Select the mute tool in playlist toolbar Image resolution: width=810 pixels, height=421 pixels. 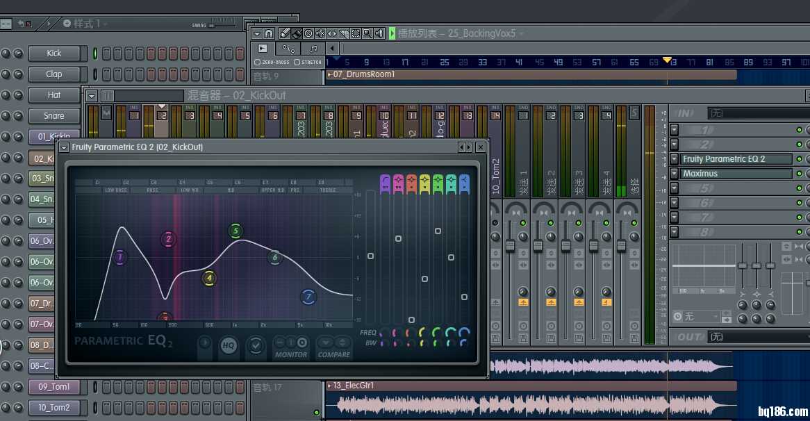320,33
